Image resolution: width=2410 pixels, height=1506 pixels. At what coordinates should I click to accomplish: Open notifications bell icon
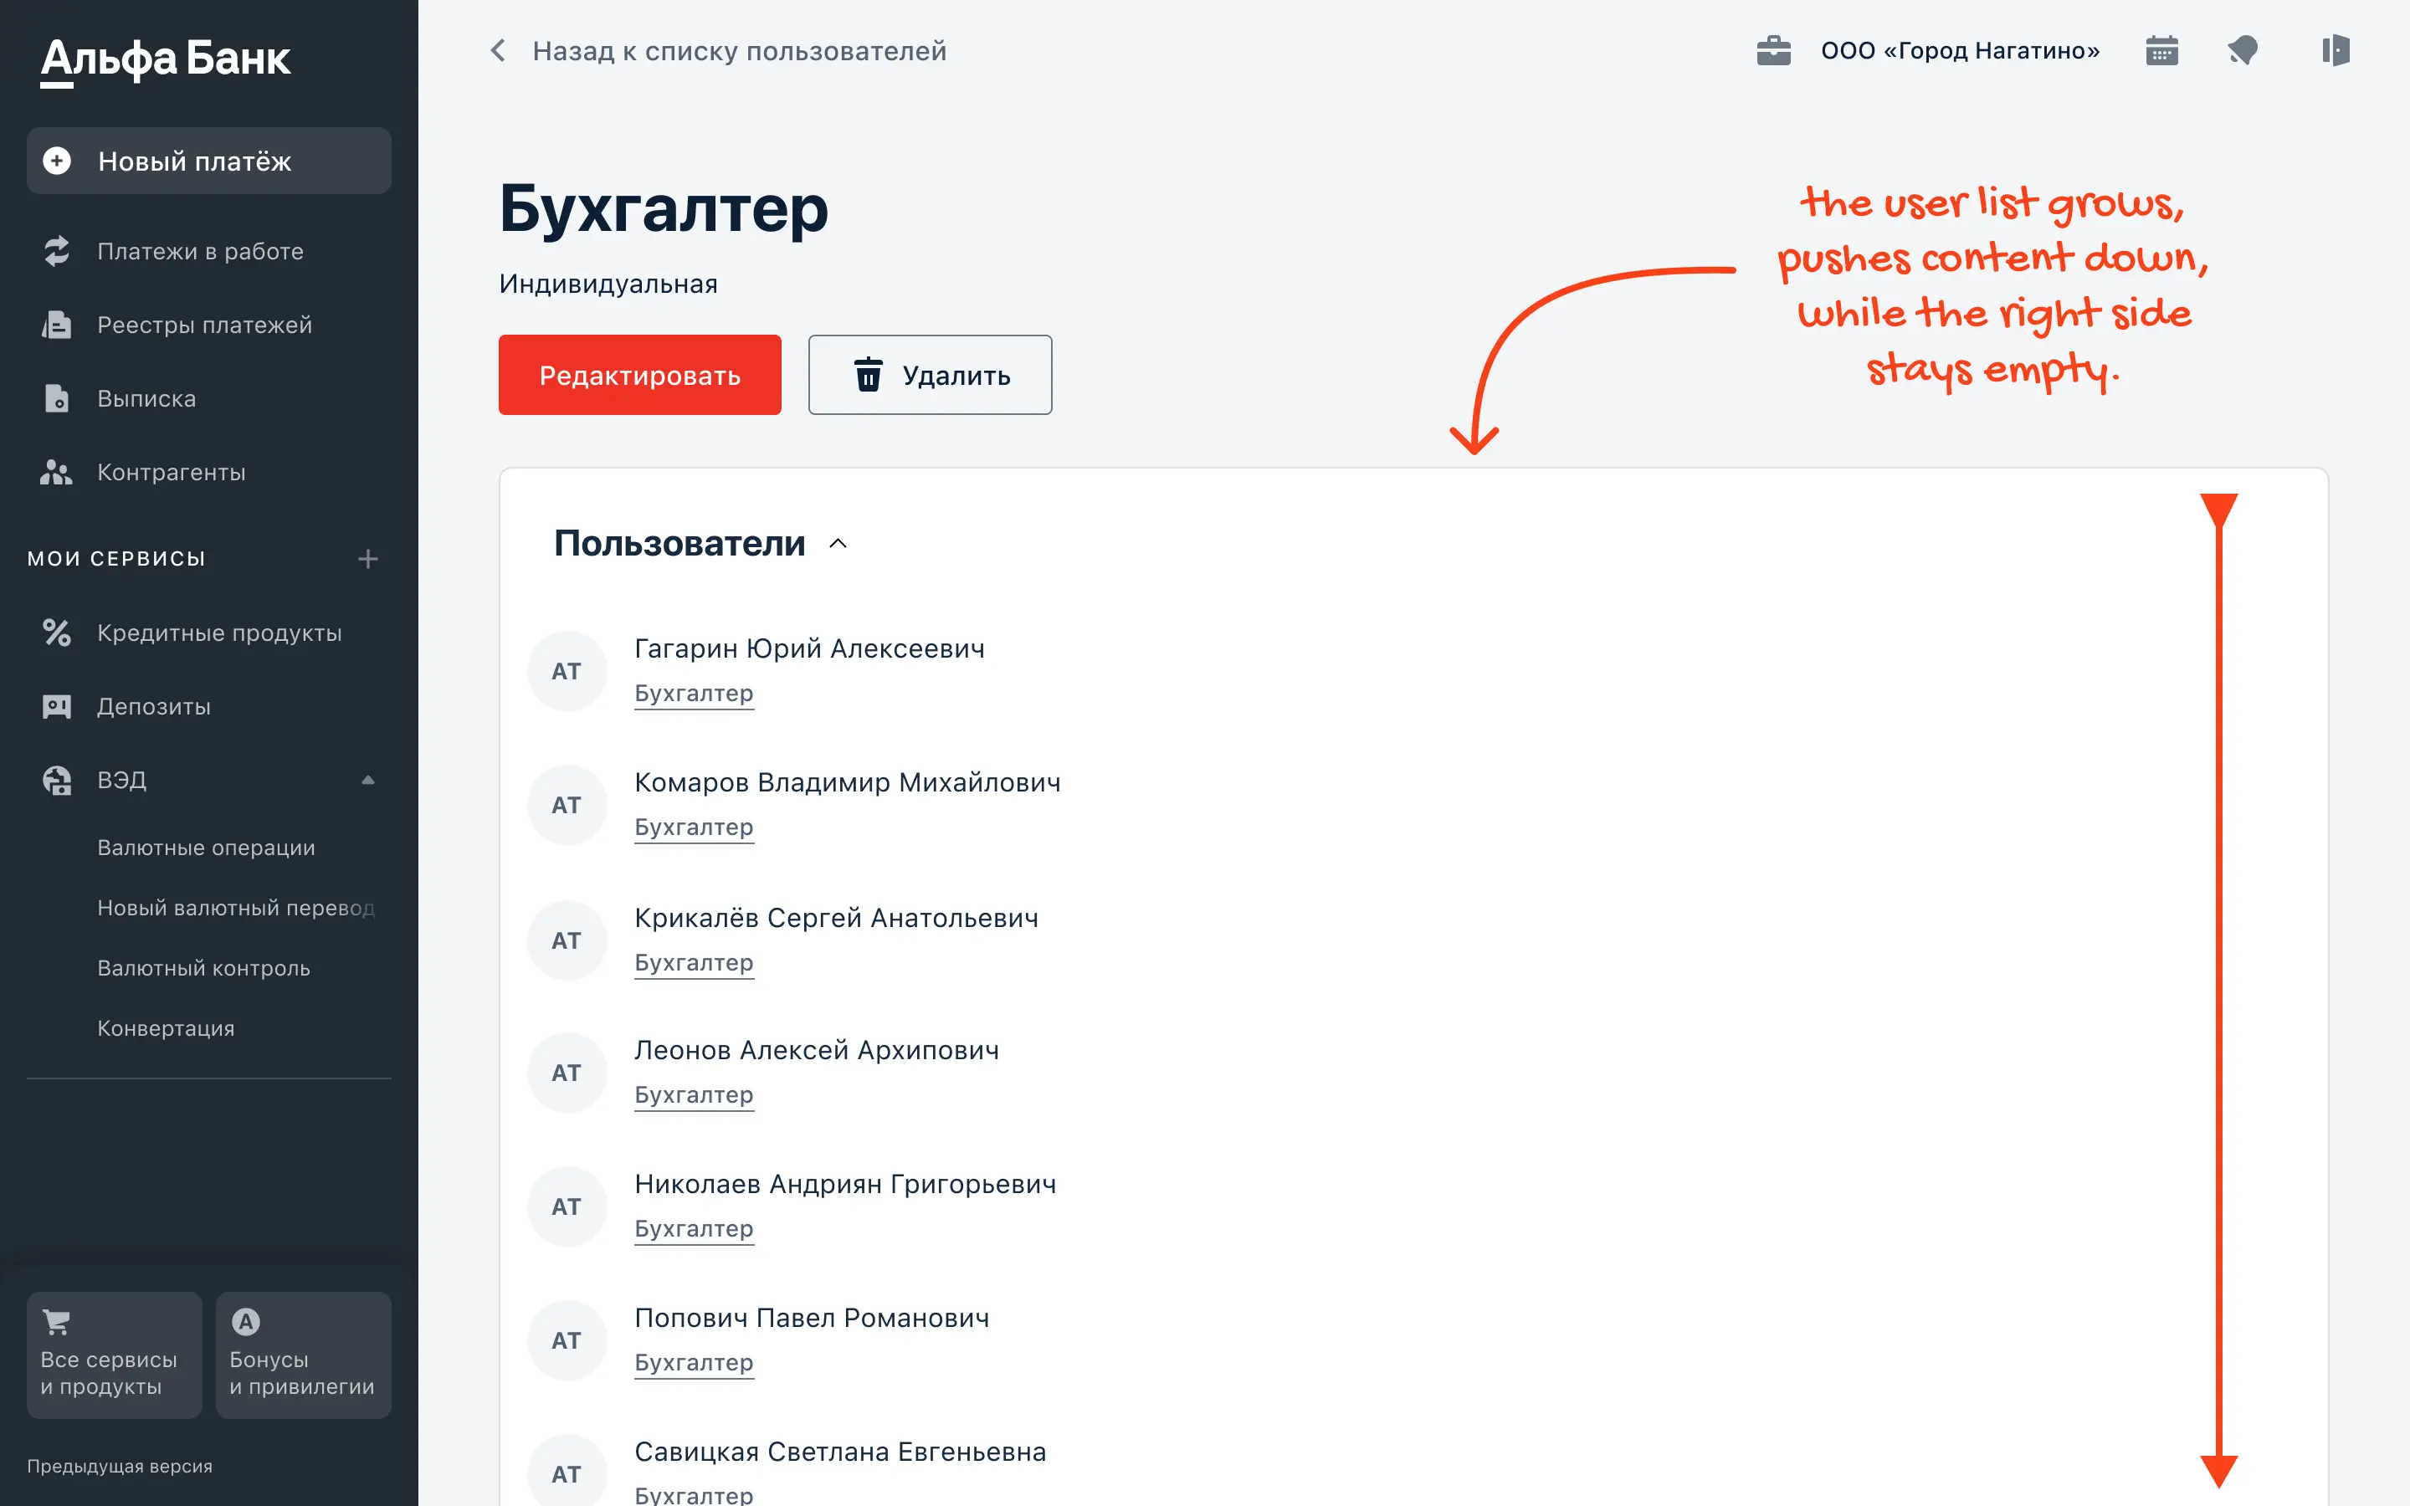[x=2243, y=51]
